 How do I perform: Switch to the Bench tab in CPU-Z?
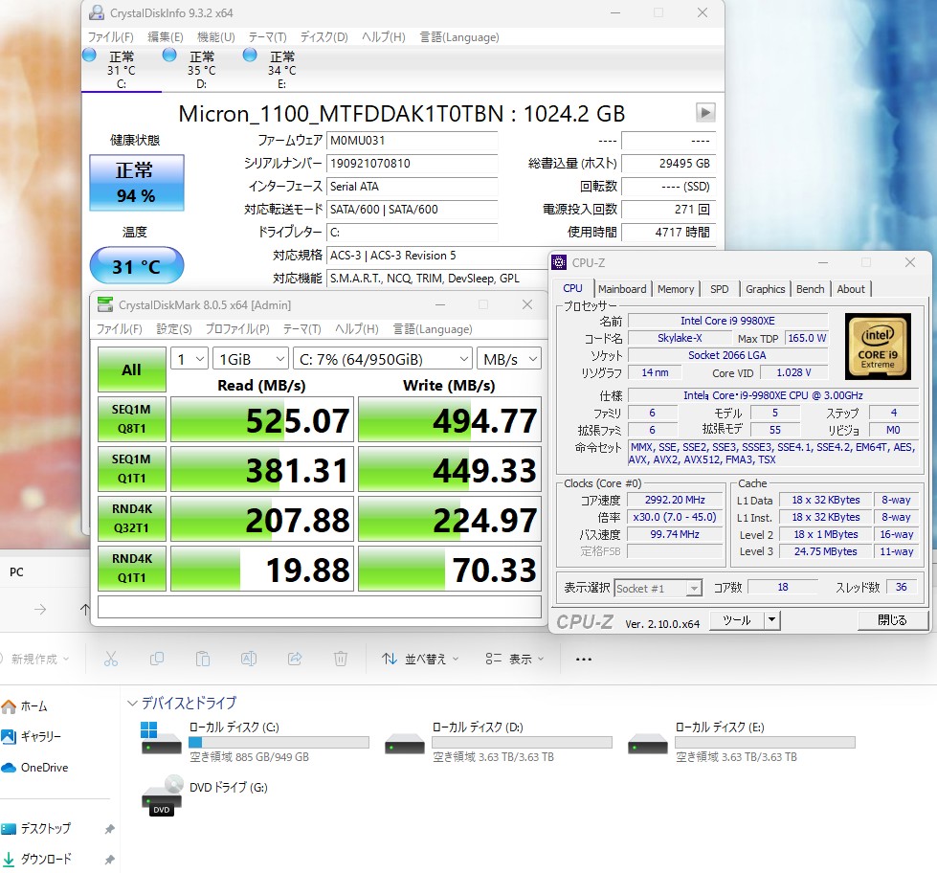811,289
